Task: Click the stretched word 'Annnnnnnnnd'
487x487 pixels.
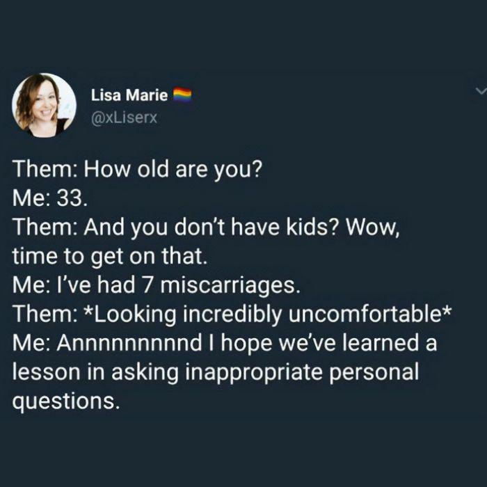Action: (x=129, y=342)
